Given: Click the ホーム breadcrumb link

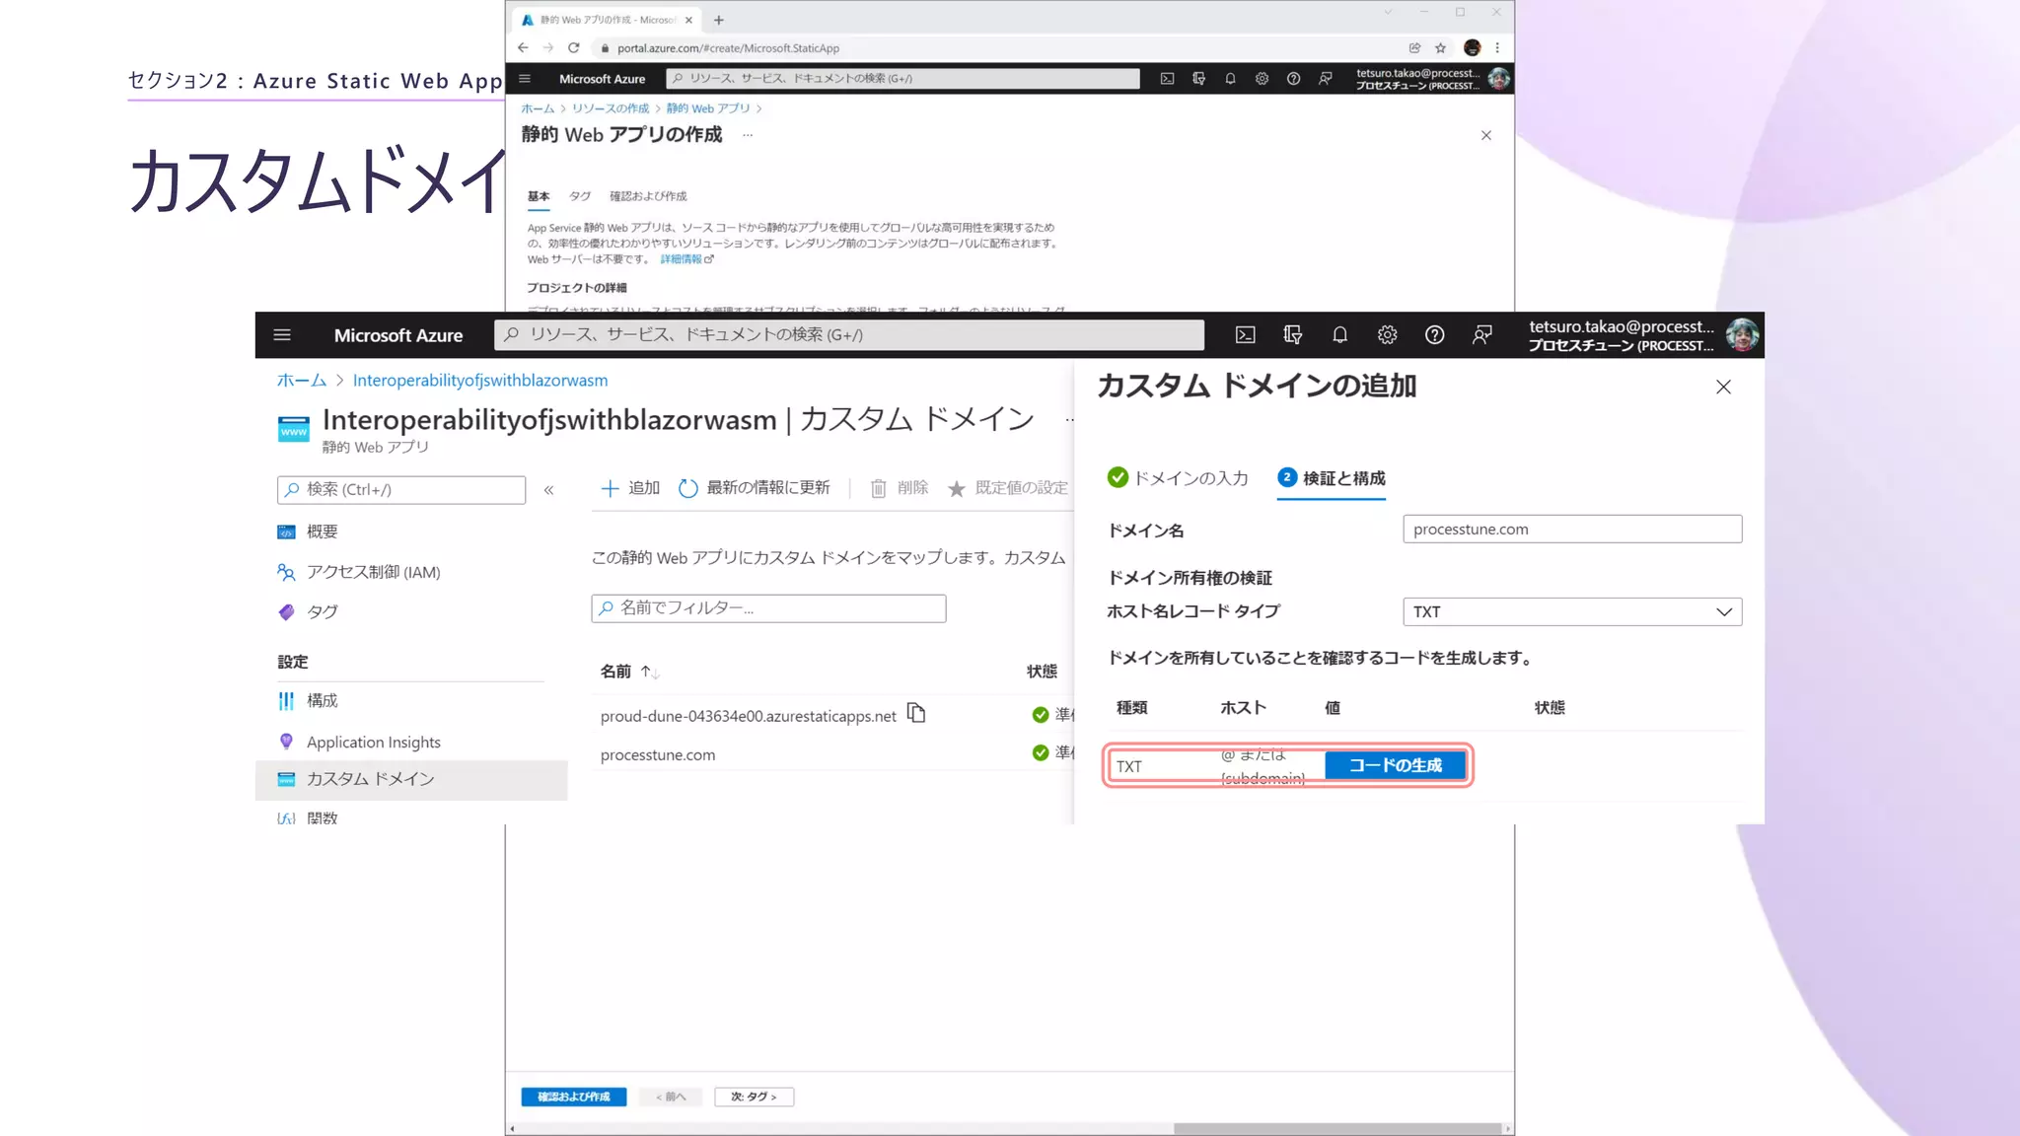Looking at the screenshot, I should pos(301,381).
